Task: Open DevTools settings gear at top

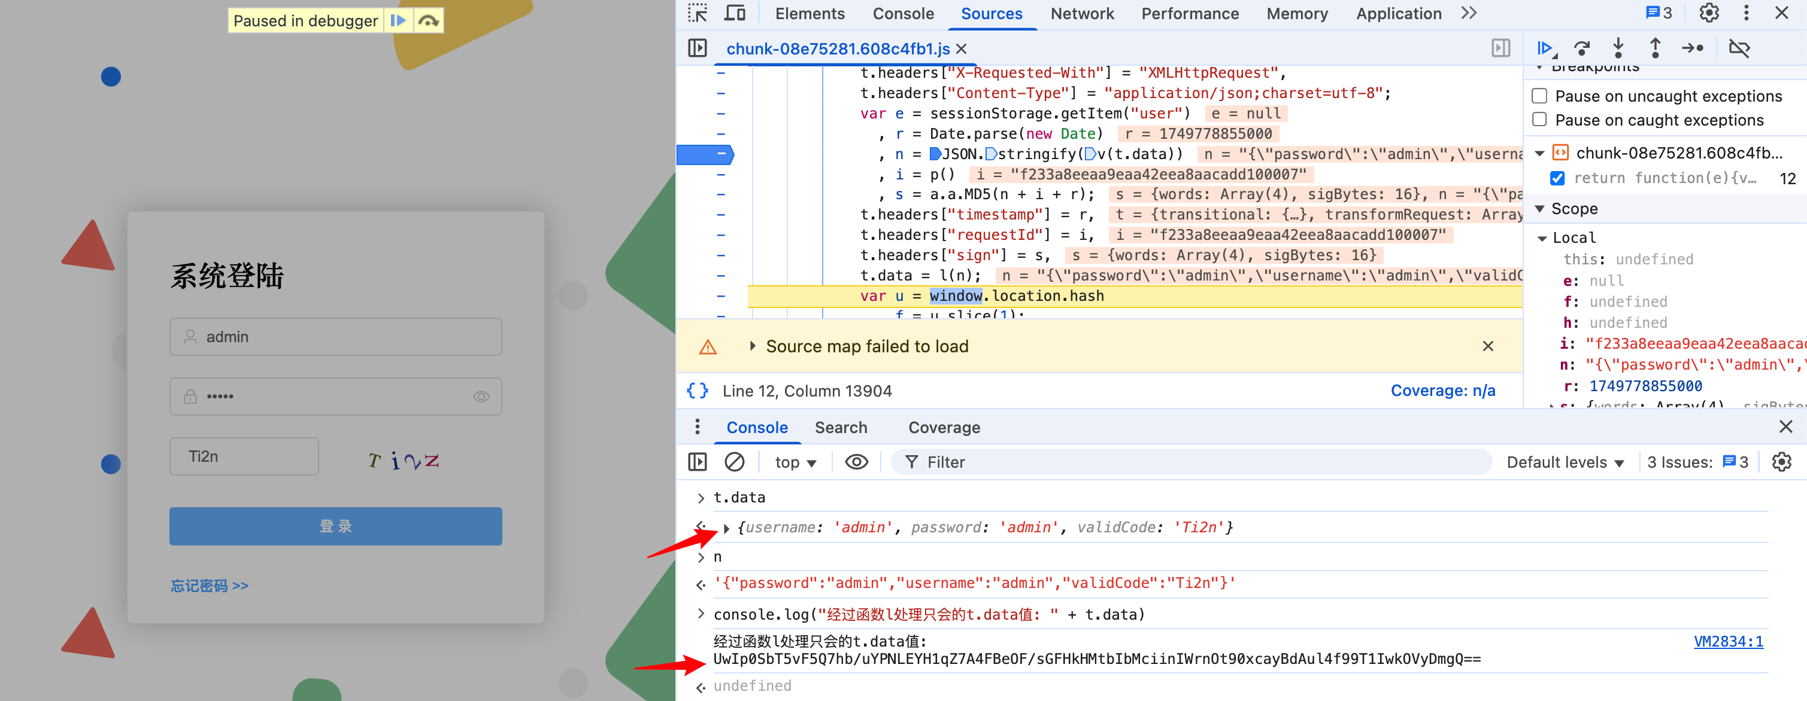Action: 1709,13
